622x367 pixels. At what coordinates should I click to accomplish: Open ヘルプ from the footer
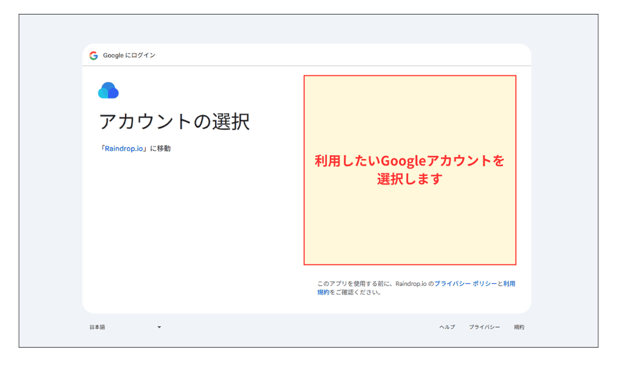(x=448, y=327)
